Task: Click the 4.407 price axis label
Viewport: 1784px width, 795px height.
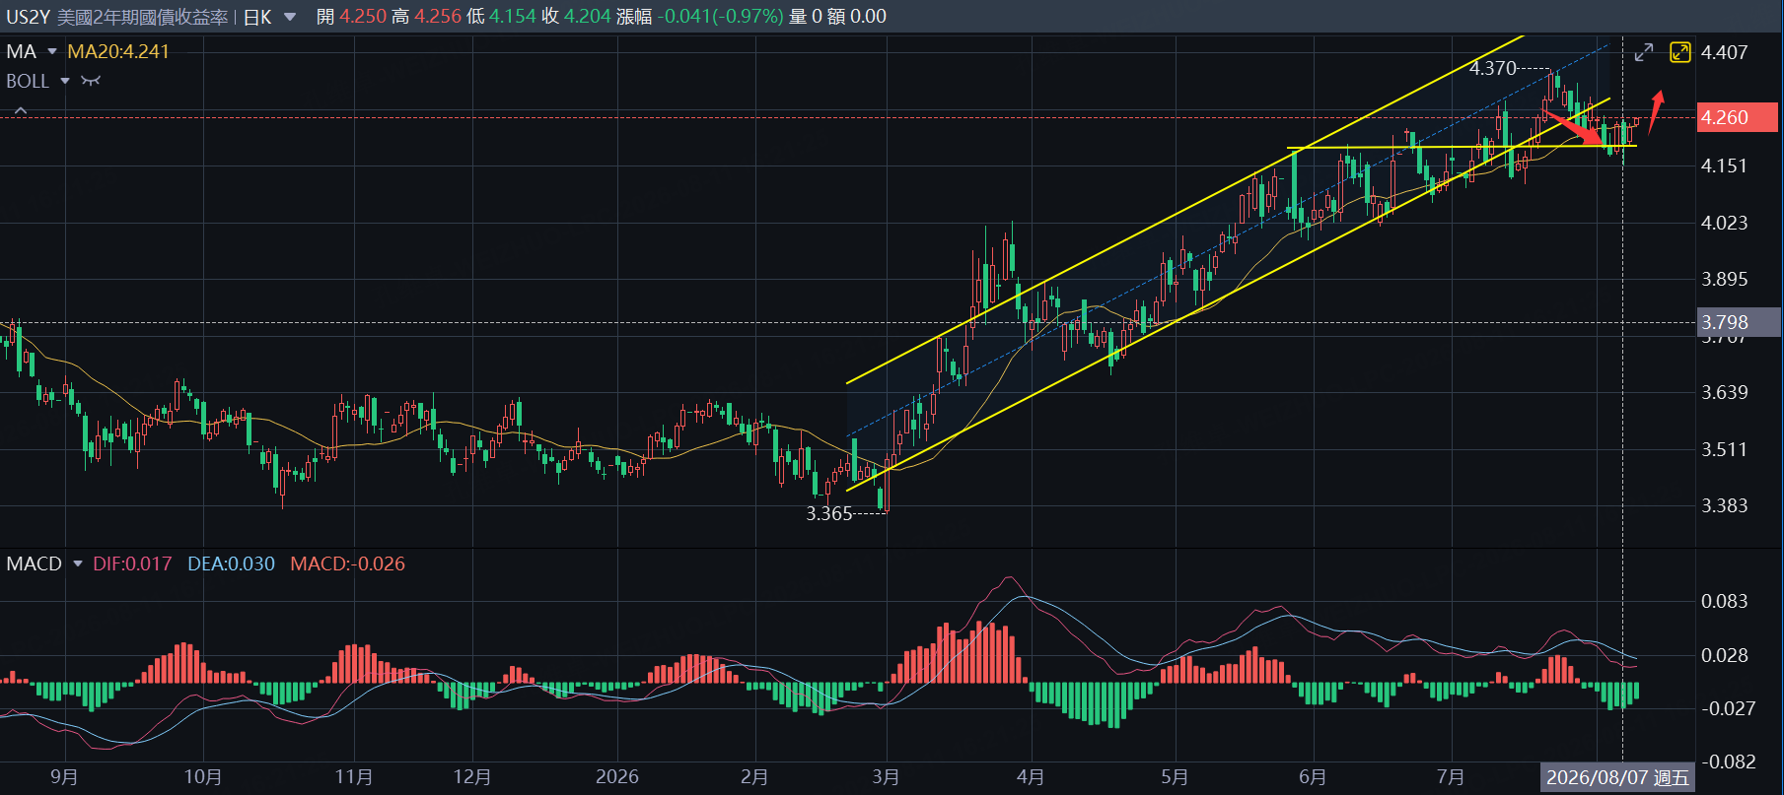Action: click(x=1724, y=52)
